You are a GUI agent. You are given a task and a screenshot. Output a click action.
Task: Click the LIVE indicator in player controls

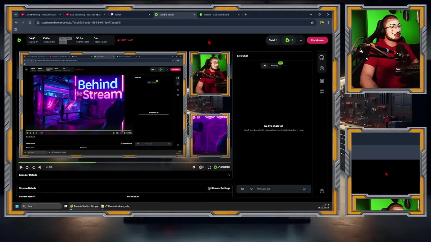(49, 167)
